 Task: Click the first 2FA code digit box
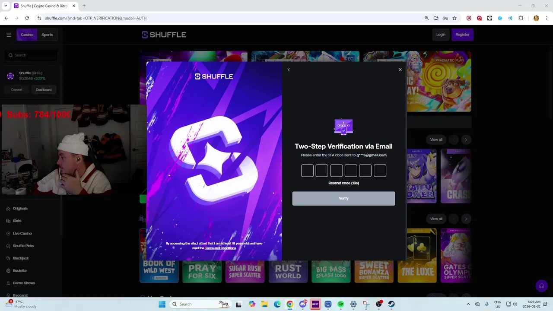[307, 171]
